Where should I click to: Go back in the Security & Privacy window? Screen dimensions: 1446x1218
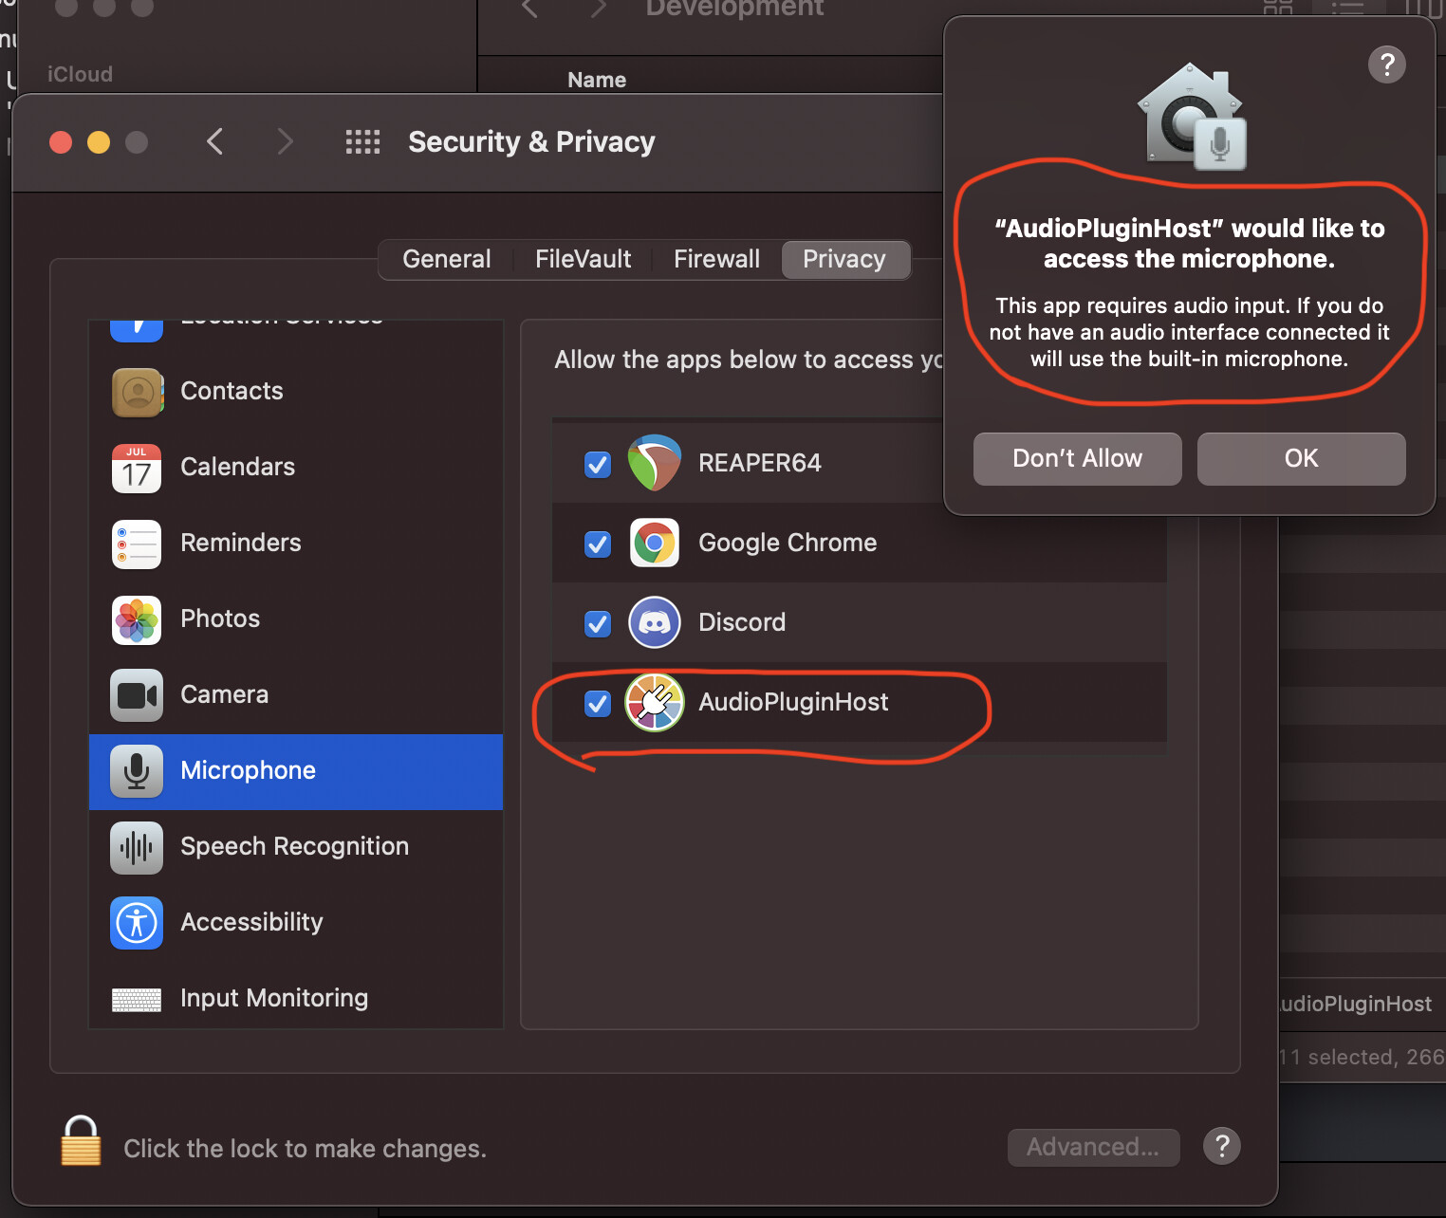pos(215,142)
